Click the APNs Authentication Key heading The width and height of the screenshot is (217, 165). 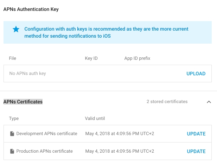coord(31,9)
